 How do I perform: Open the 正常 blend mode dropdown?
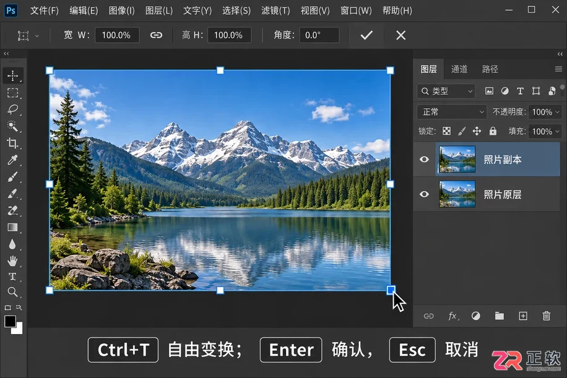[452, 112]
